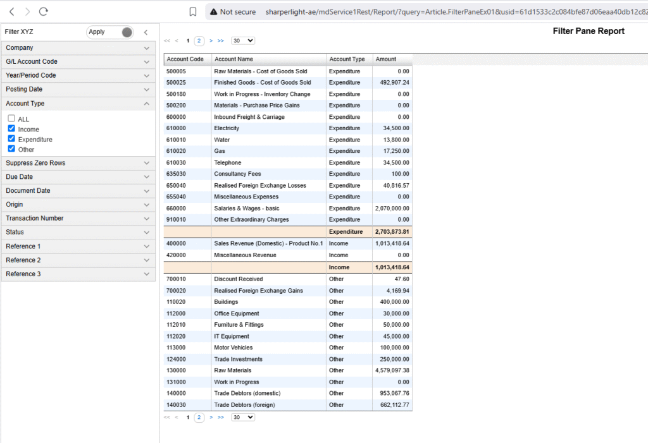Expand the Reference 2 filter

(78, 260)
